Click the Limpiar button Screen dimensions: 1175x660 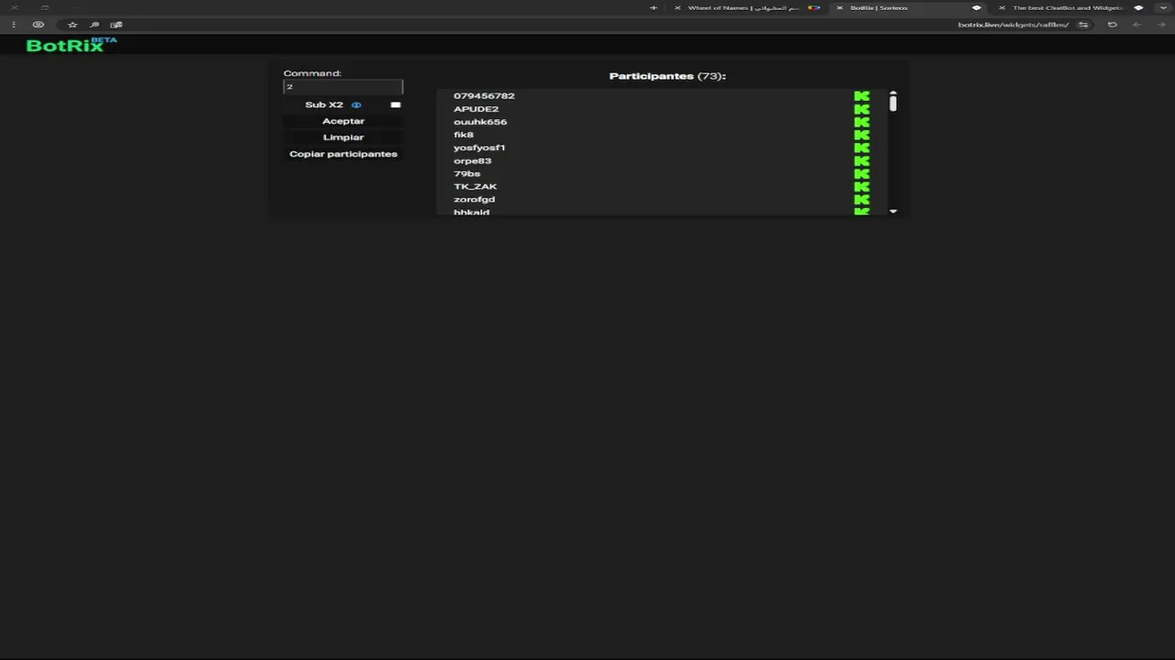point(343,137)
